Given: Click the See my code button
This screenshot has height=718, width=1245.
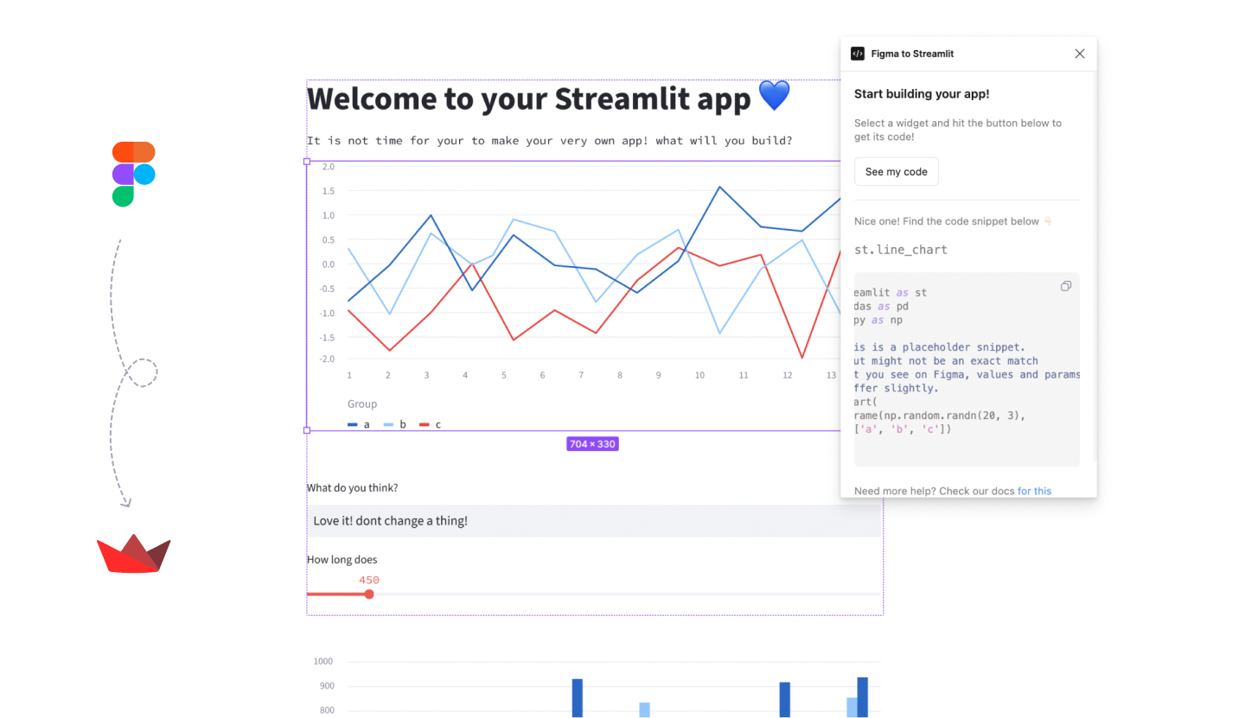Looking at the screenshot, I should [897, 171].
